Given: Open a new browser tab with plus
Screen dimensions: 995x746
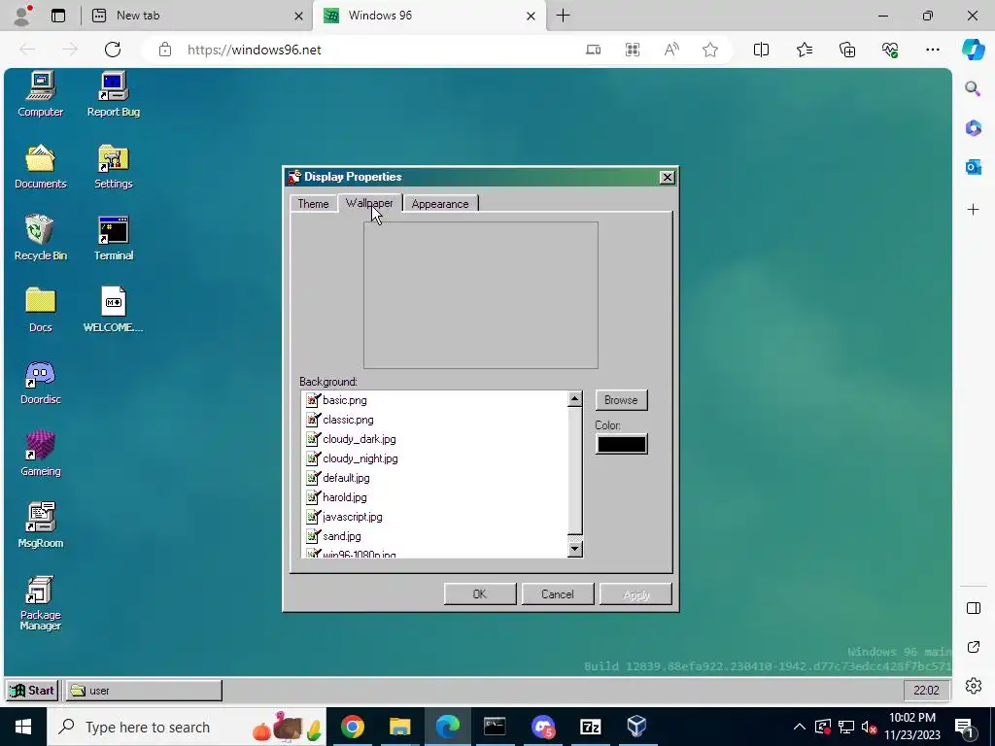Looking at the screenshot, I should [563, 16].
